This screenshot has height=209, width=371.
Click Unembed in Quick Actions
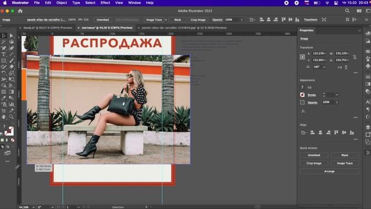(314, 155)
